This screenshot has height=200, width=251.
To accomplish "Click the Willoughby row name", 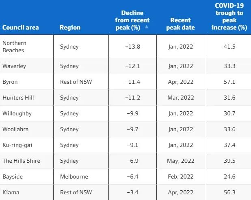I will 17,113.
